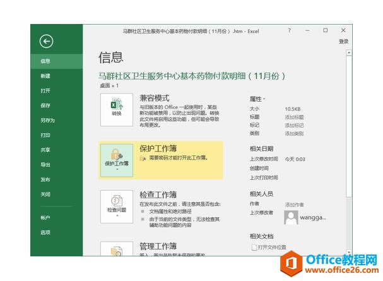Click 添加作者 to add an author
The width and height of the screenshot is (383, 281).
click(x=294, y=205)
